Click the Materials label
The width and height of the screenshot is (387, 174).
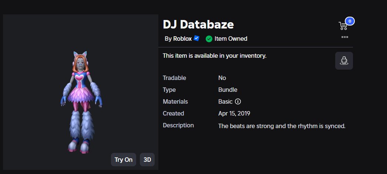click(x=175, y=101)
